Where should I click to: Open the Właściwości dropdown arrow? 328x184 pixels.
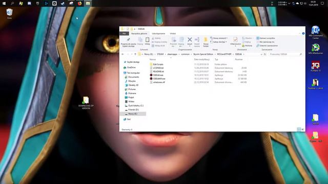(235, 46)
